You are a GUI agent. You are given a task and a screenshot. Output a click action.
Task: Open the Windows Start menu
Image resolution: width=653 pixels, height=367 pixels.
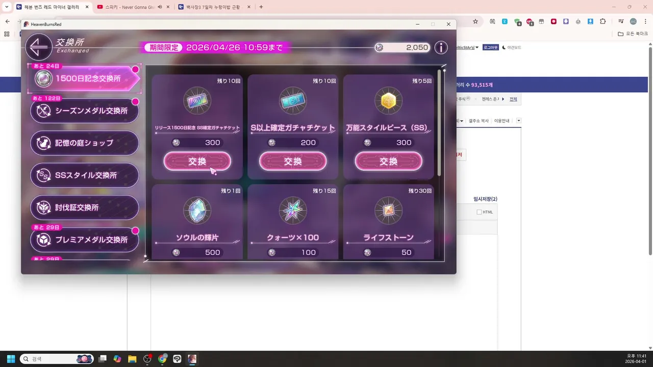(x=11, y=359)
